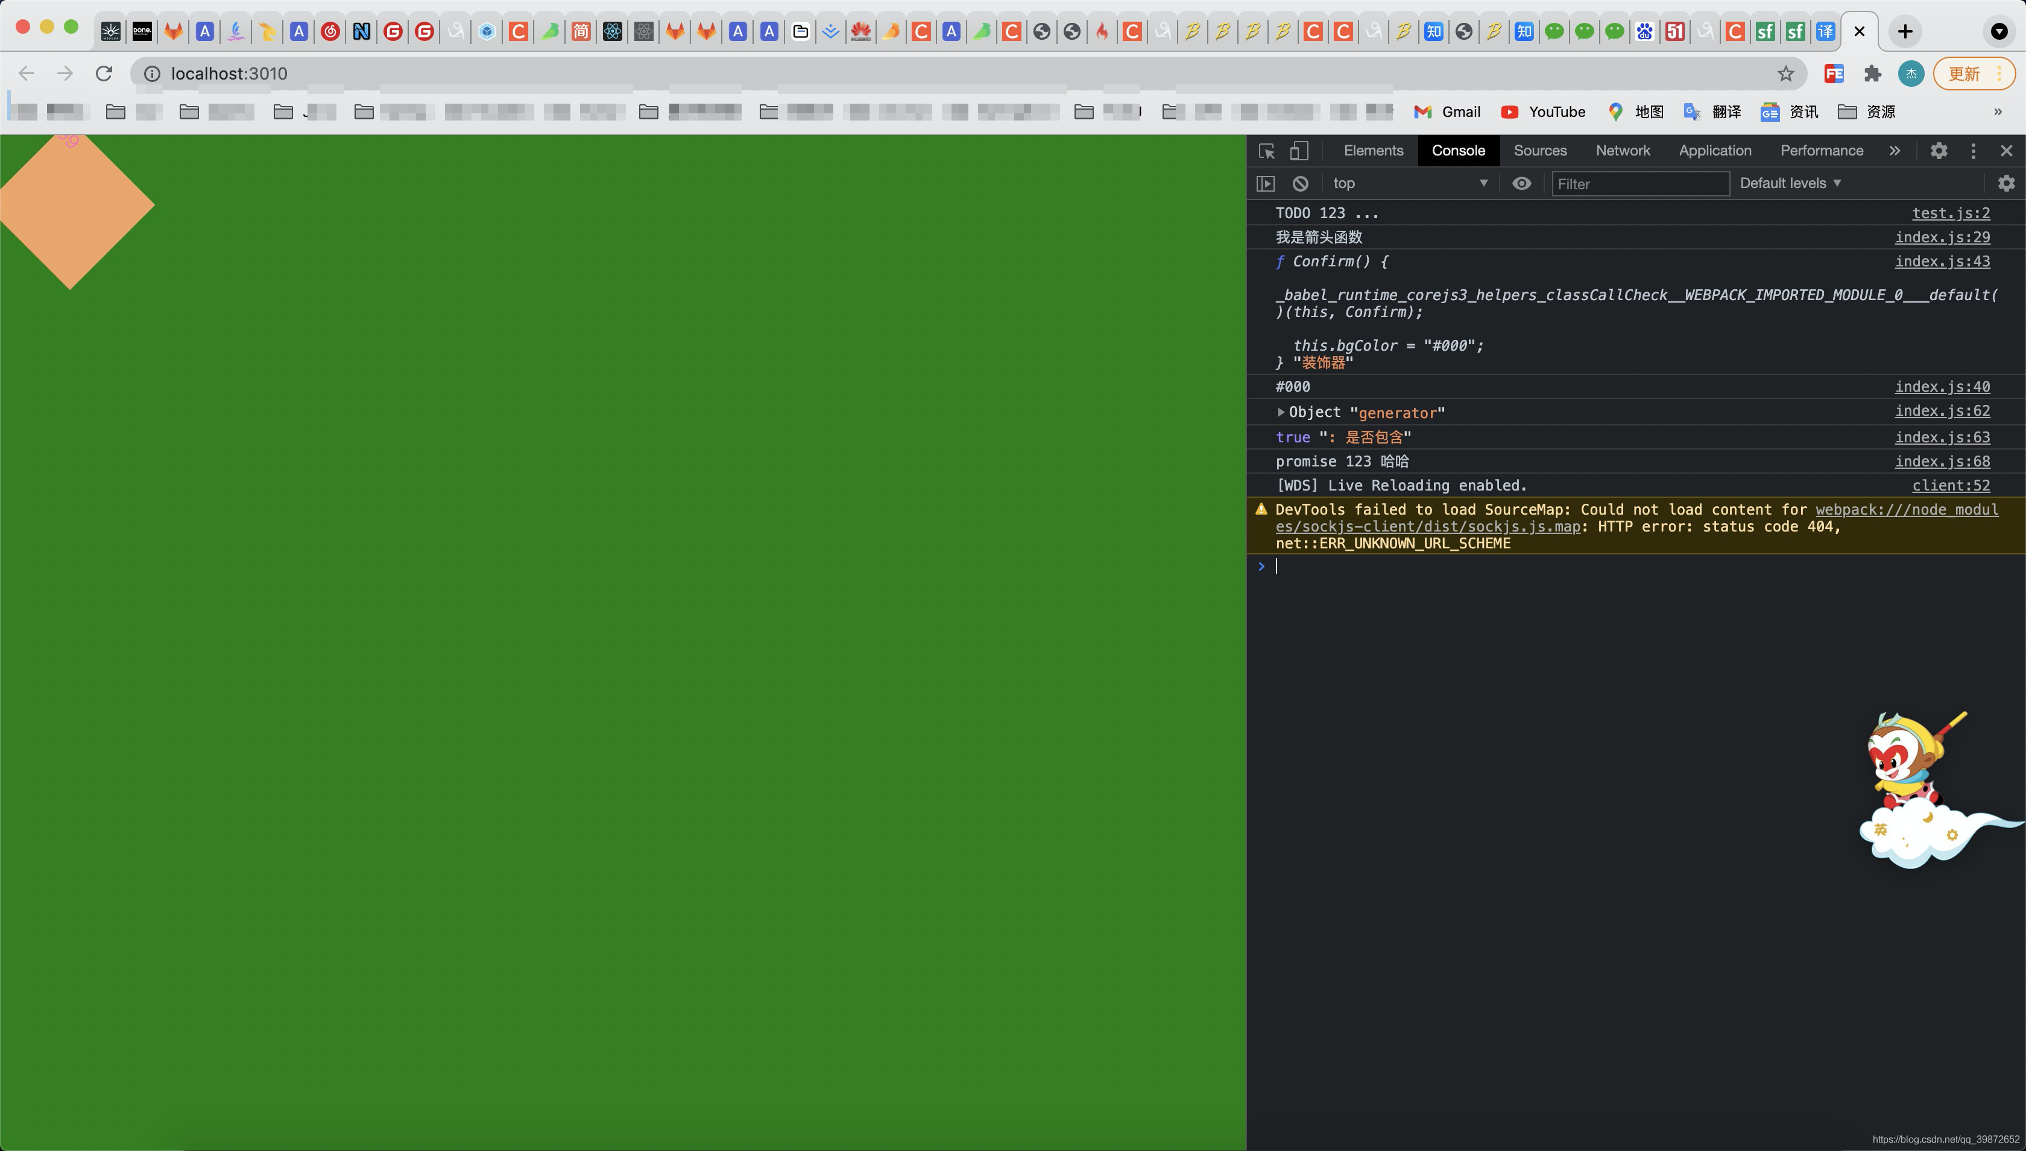
Task: Switch to the Network tab
Action: [1623, 151]
